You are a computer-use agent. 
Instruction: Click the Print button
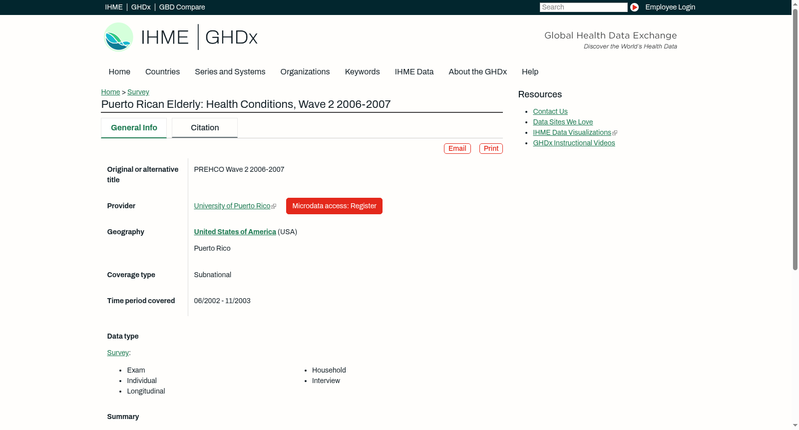point(491,148)
